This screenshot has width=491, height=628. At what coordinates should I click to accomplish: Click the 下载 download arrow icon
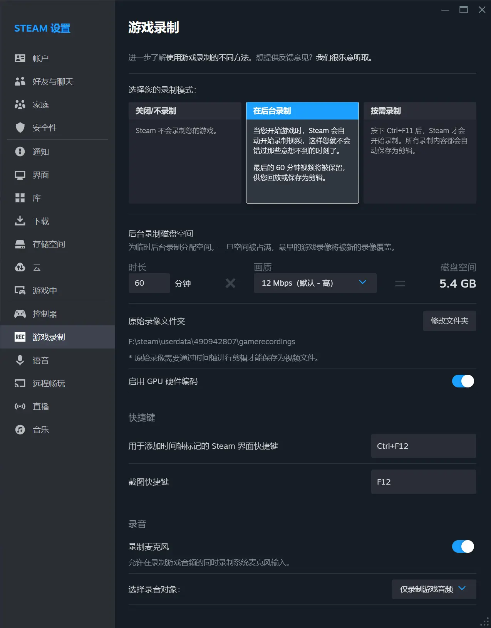[20, 221]
